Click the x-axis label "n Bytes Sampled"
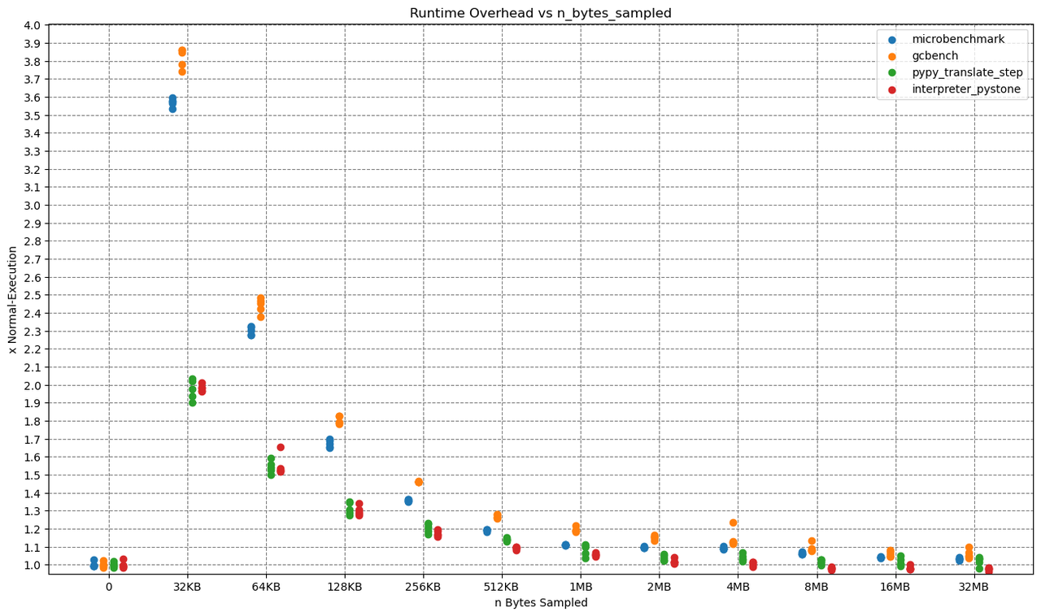1041x616 pixels. click(541, 603)
